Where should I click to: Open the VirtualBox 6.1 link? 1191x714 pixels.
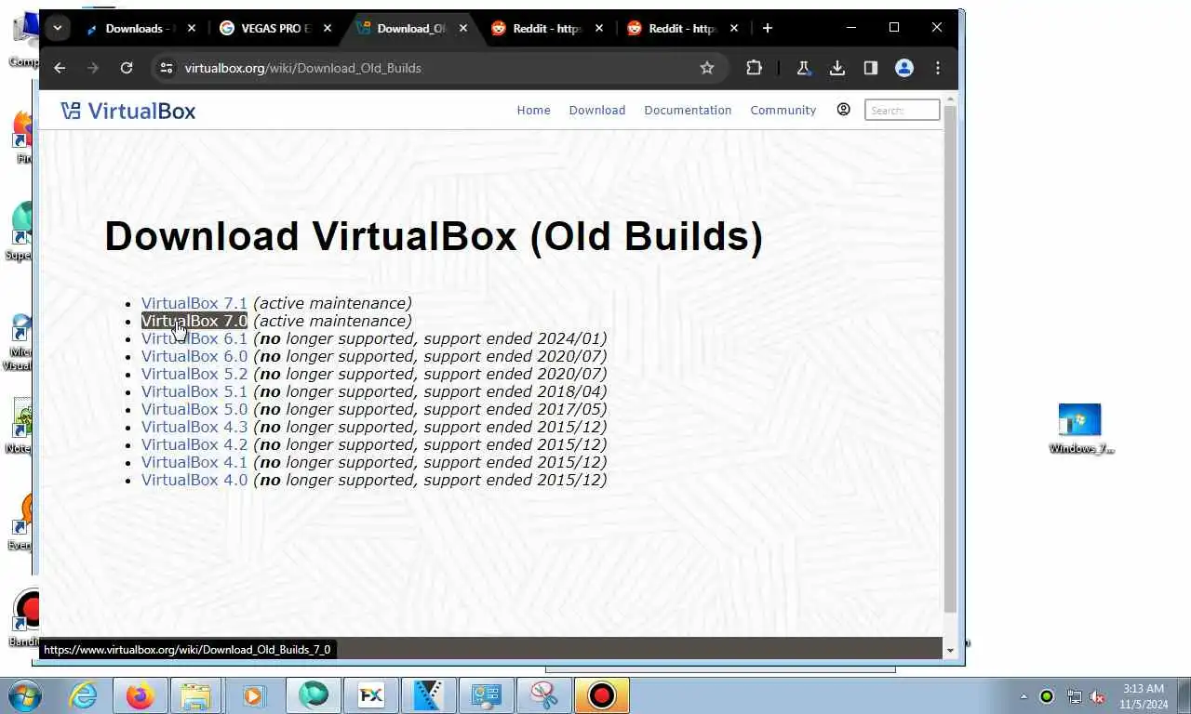194,338
